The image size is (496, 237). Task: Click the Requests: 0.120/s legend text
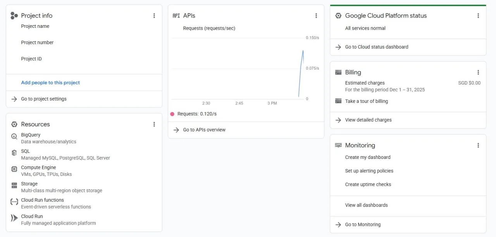[197, 114]
